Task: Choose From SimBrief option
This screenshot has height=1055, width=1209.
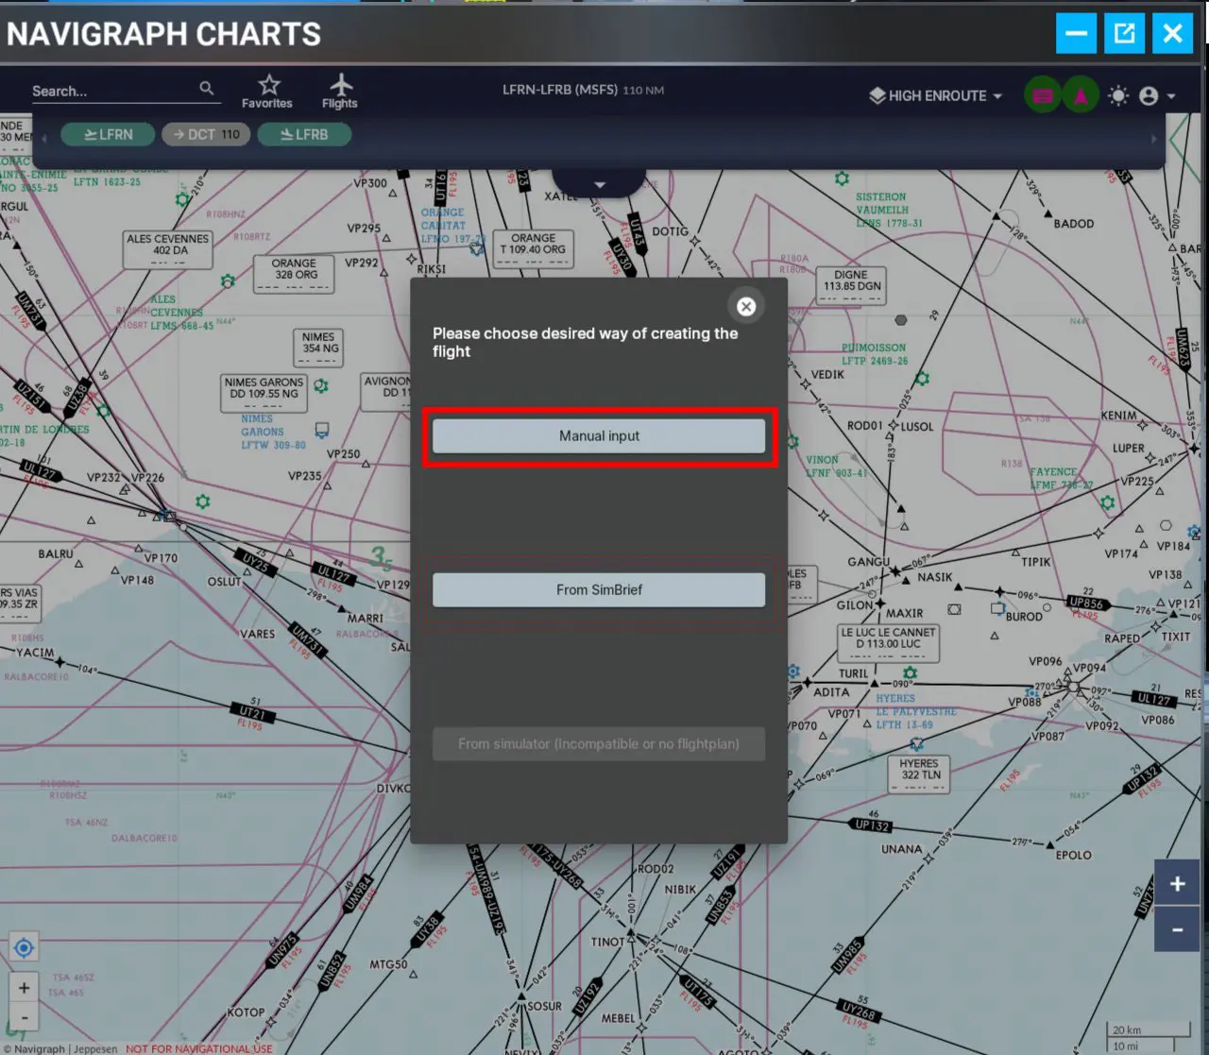Action: (x=599, y=589)
